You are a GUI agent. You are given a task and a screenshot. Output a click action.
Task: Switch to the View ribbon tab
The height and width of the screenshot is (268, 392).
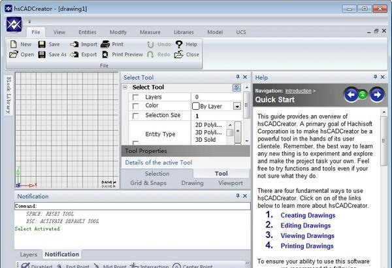(59, 32)
